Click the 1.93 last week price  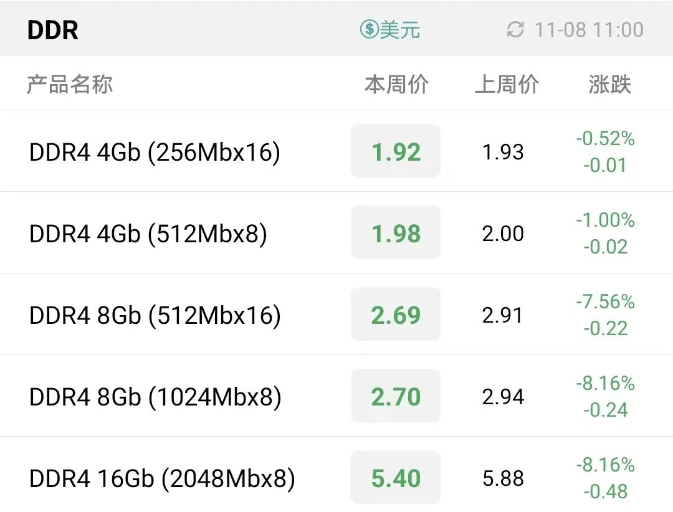point(503,152)
